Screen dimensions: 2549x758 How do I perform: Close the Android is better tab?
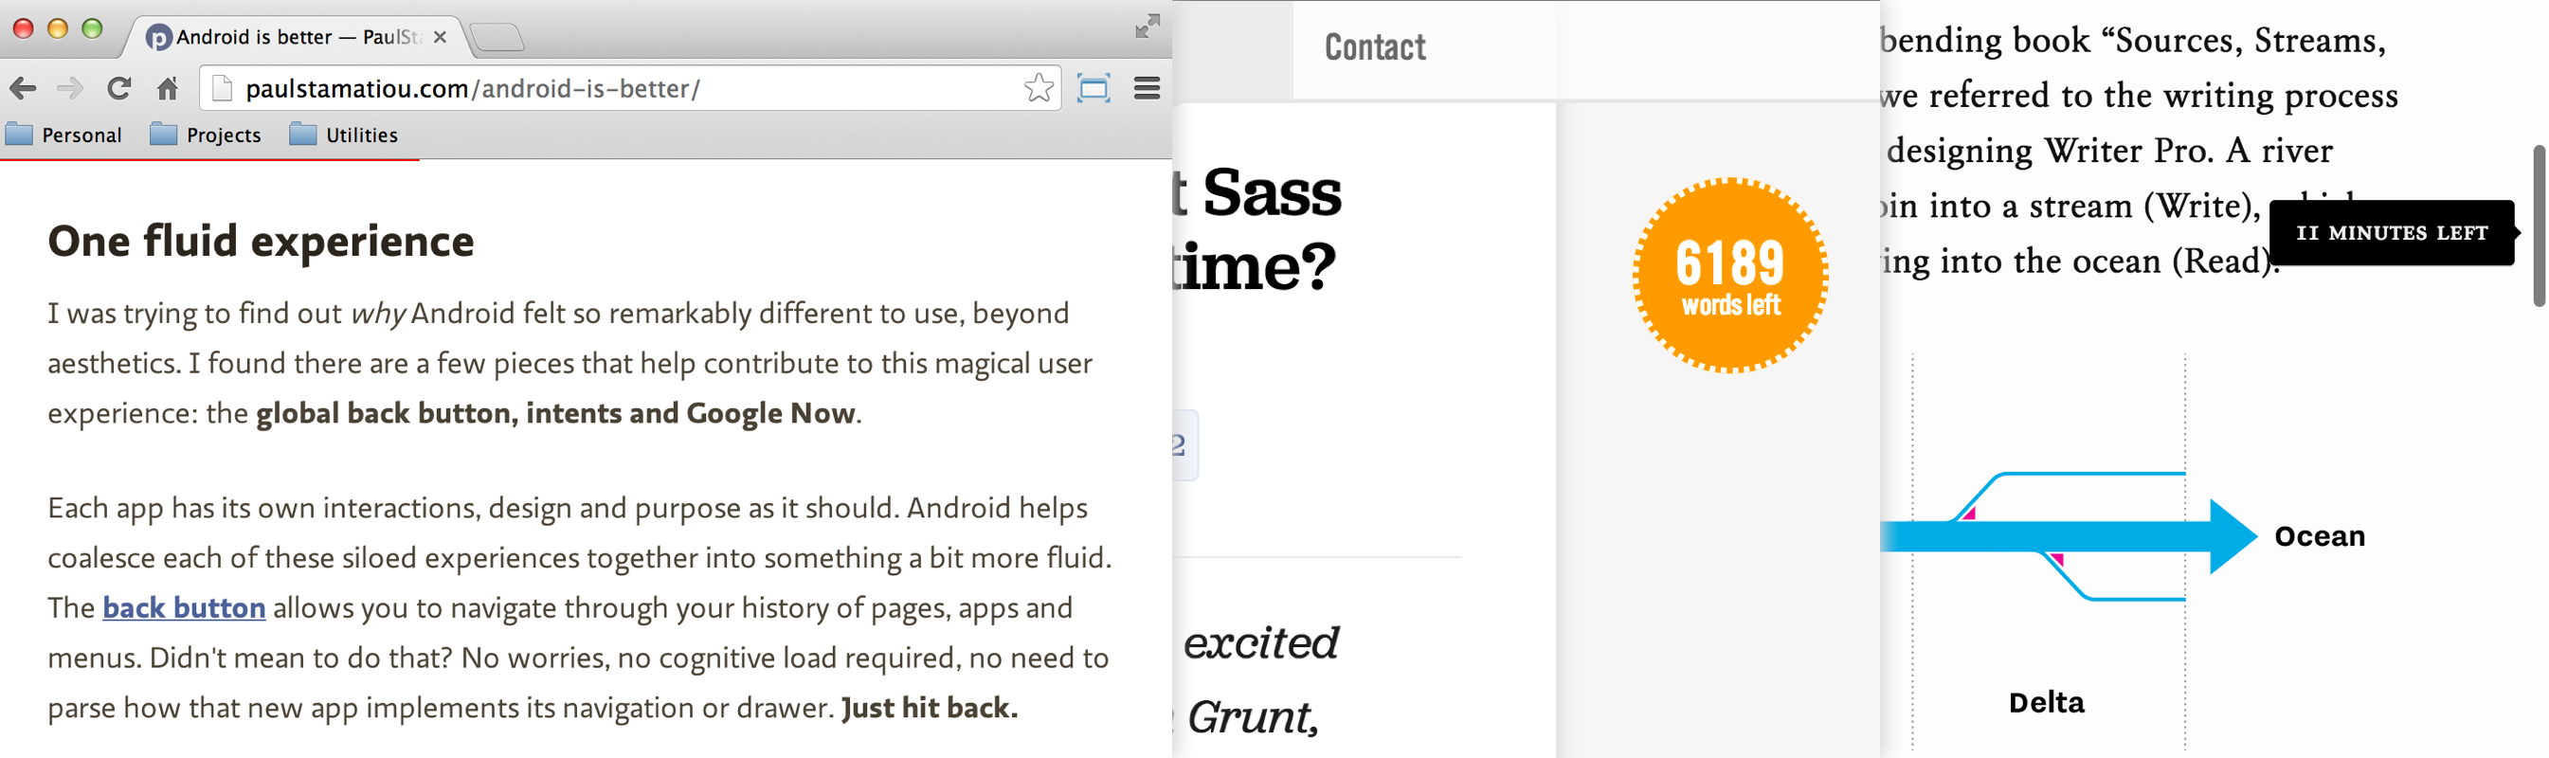pos(441,38)
